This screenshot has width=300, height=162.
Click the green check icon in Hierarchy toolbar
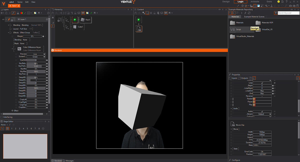point(91,13)
